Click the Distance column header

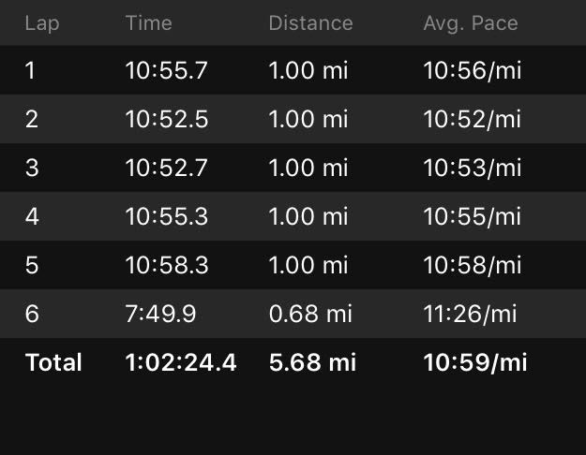[x=310, y=23]
